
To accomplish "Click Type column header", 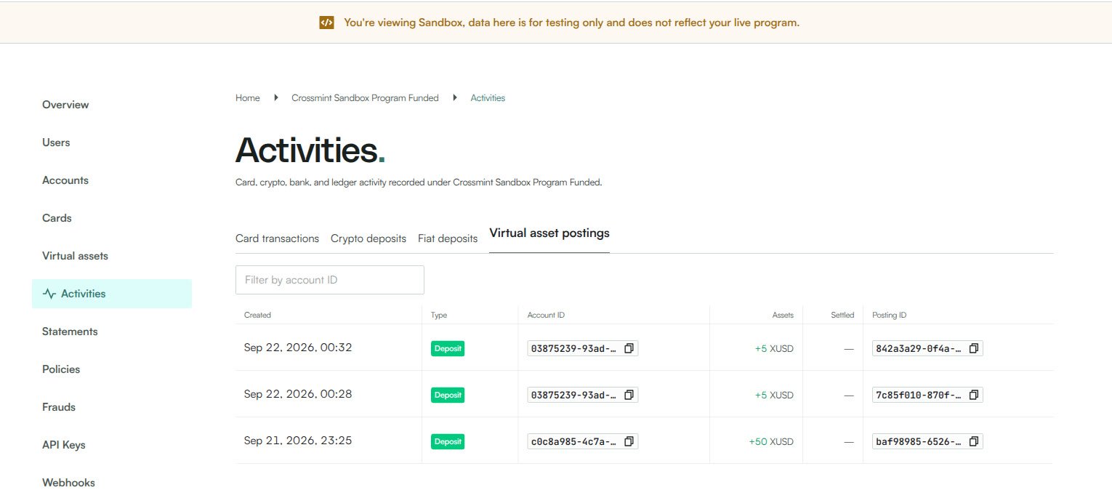I will [x=439, y=315].
